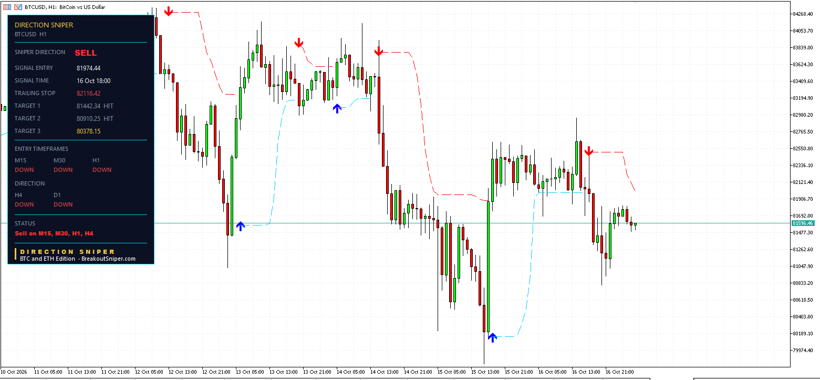Click the BTCUSD H1 subtitle in the panel
This screenshot has width=820, height=380.
[30, 34]
